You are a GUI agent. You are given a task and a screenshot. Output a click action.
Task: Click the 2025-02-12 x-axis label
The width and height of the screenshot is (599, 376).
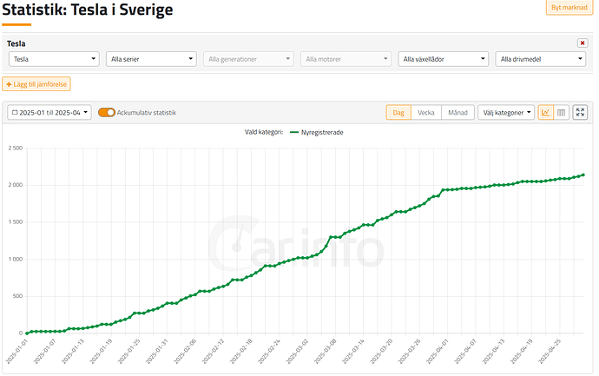point(214,351)
